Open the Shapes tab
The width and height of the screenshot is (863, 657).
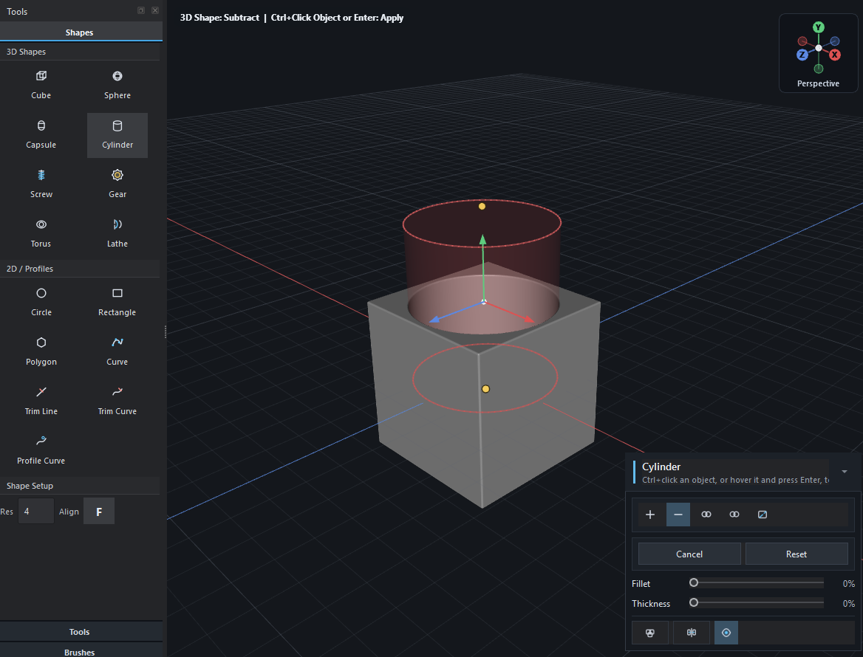[x=80, y=32]
